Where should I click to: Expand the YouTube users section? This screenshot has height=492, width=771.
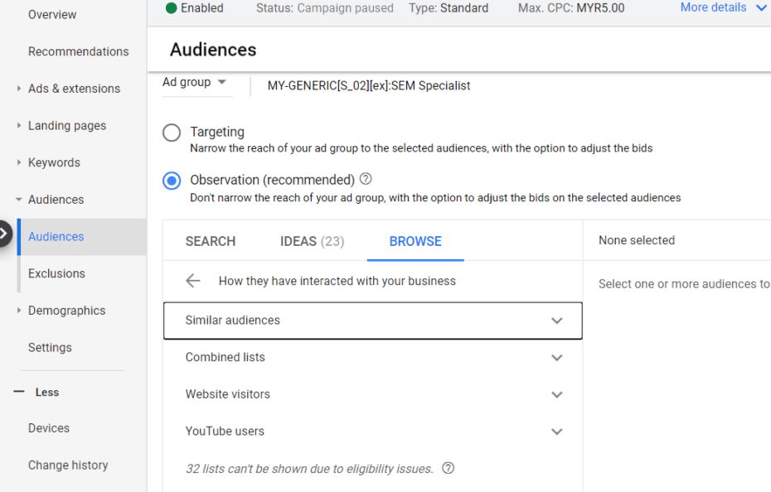pos(556,432)
